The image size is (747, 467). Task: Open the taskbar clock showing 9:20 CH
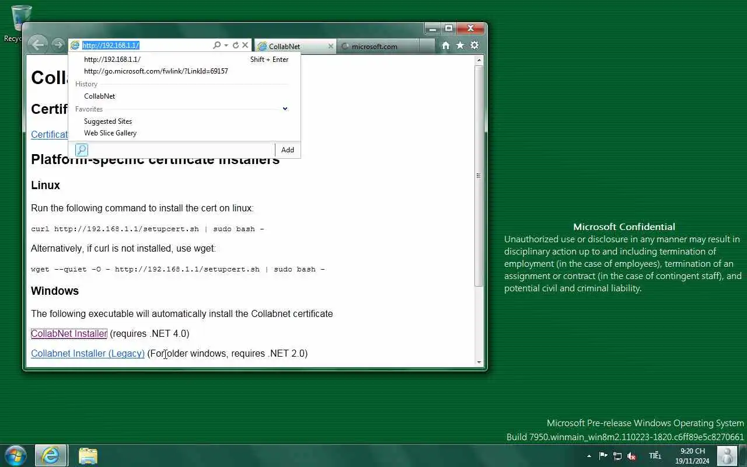(x=692, y=456)
